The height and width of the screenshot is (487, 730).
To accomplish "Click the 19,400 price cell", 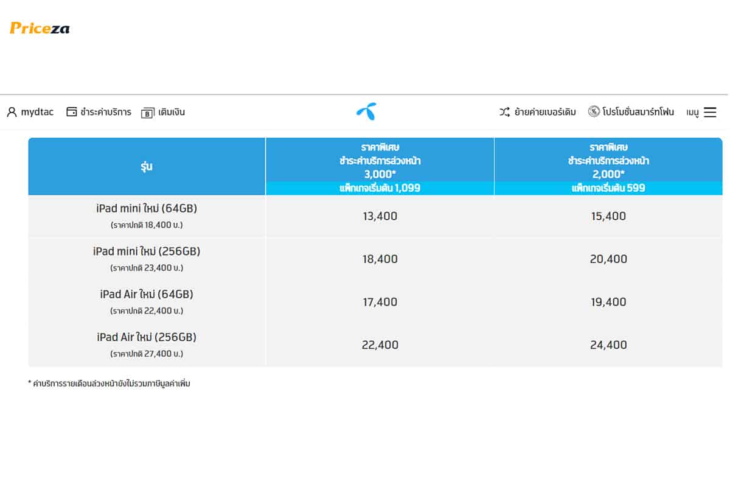I will coord(608,302).
